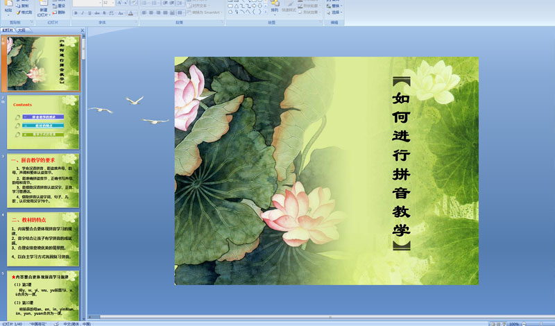Toggle underline text formatting
Screen dimensions: 555x326
click(x=89, y=12)
